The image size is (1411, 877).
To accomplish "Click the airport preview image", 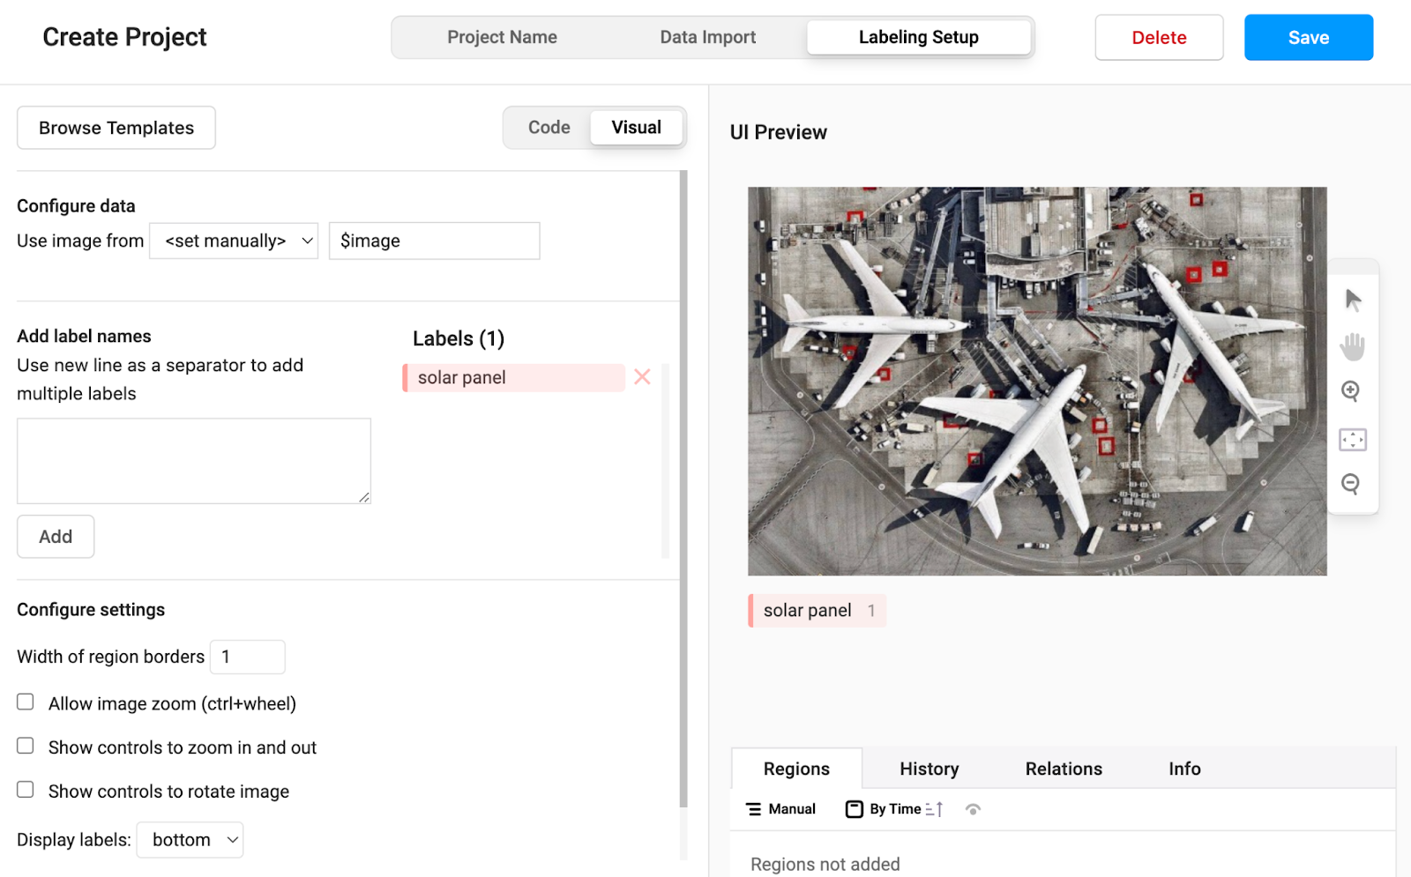I will [1037, 381].
